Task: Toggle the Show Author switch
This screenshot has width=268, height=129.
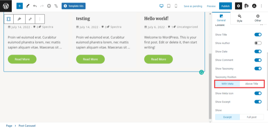Action: [258, 43]
